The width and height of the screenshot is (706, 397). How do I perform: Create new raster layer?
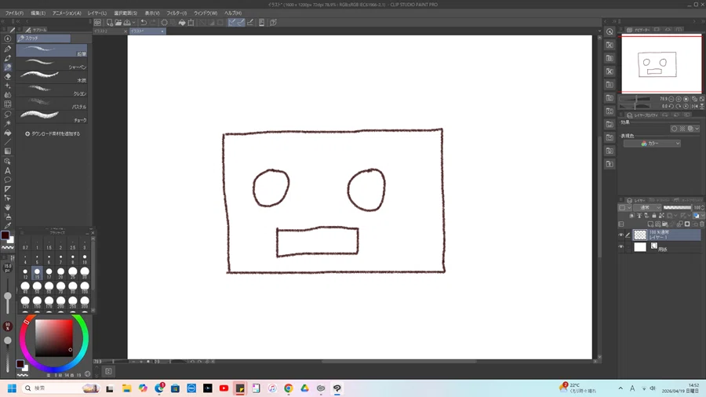(650, 224)
